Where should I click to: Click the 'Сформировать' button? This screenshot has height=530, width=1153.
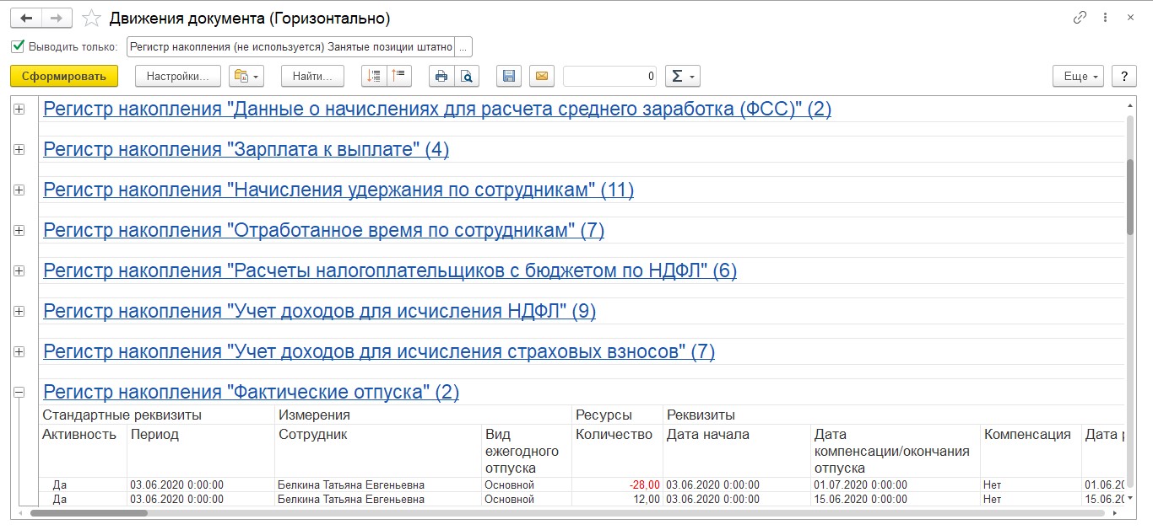(64, 76)
